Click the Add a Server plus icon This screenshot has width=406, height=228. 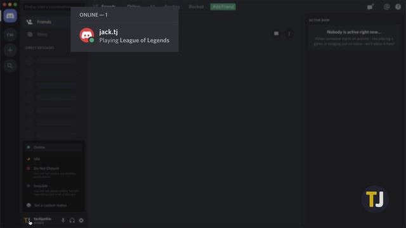pos(10,50)
